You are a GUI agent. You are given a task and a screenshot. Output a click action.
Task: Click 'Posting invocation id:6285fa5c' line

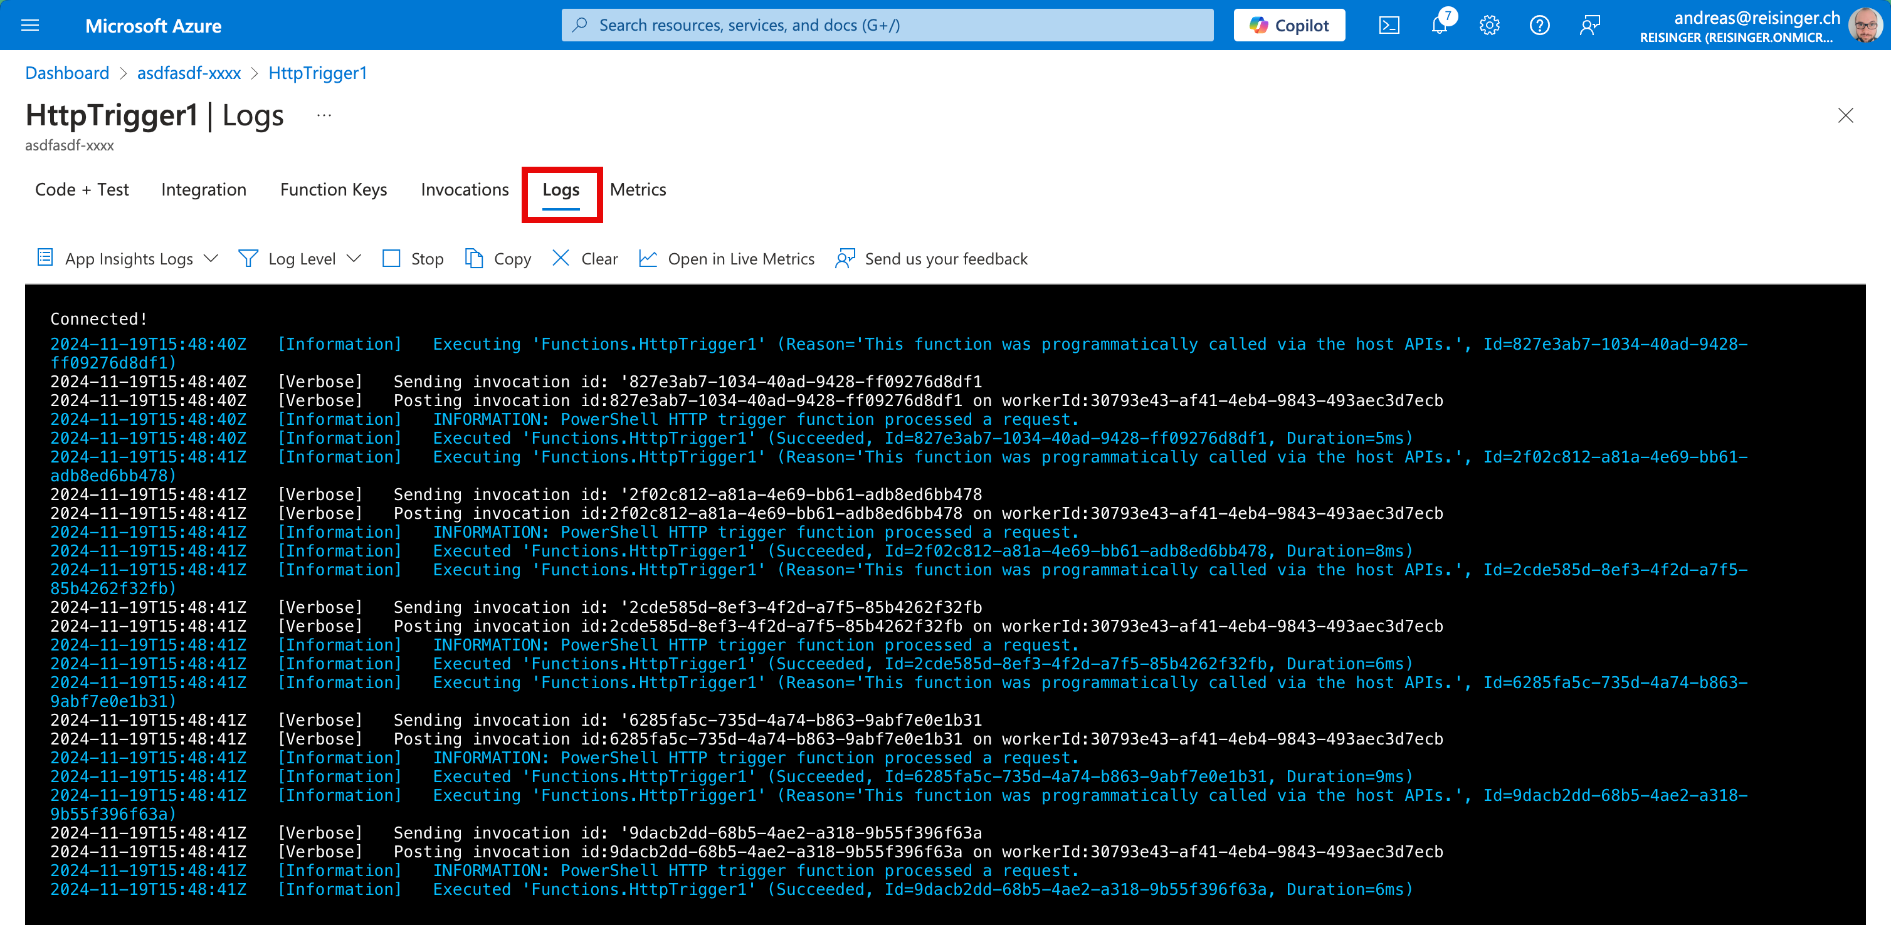click(747, 739)
